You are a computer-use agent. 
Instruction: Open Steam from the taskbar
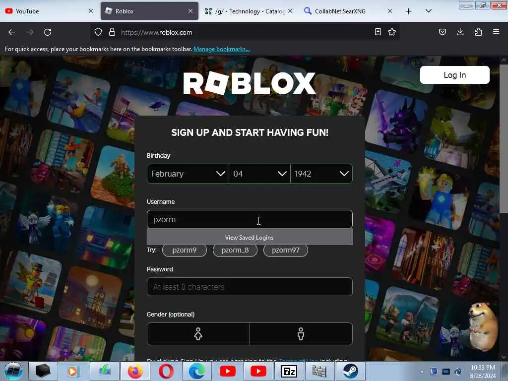(x=351, y=371)
